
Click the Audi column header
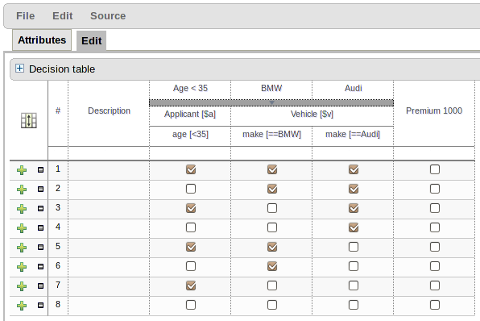pyautogui.click(x=354, y=88)
